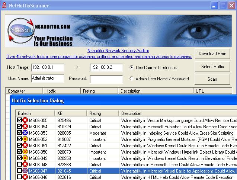Click the yellow important icon beside MS06-052
Image resolution: width=237 pixels, height=180 pixels.
[25, 139]
